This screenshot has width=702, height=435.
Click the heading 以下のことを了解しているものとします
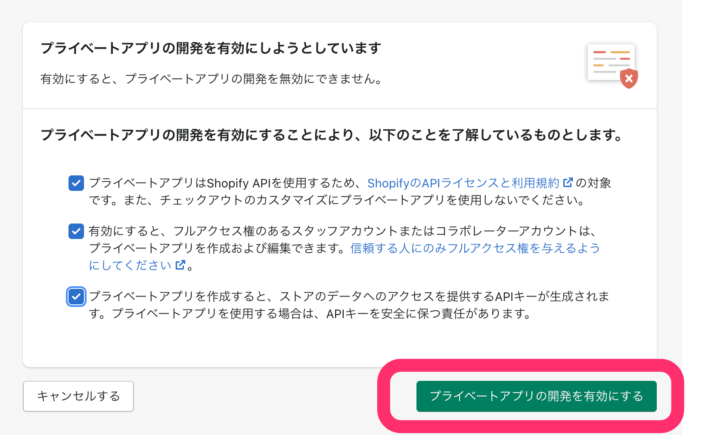[495, 135]
